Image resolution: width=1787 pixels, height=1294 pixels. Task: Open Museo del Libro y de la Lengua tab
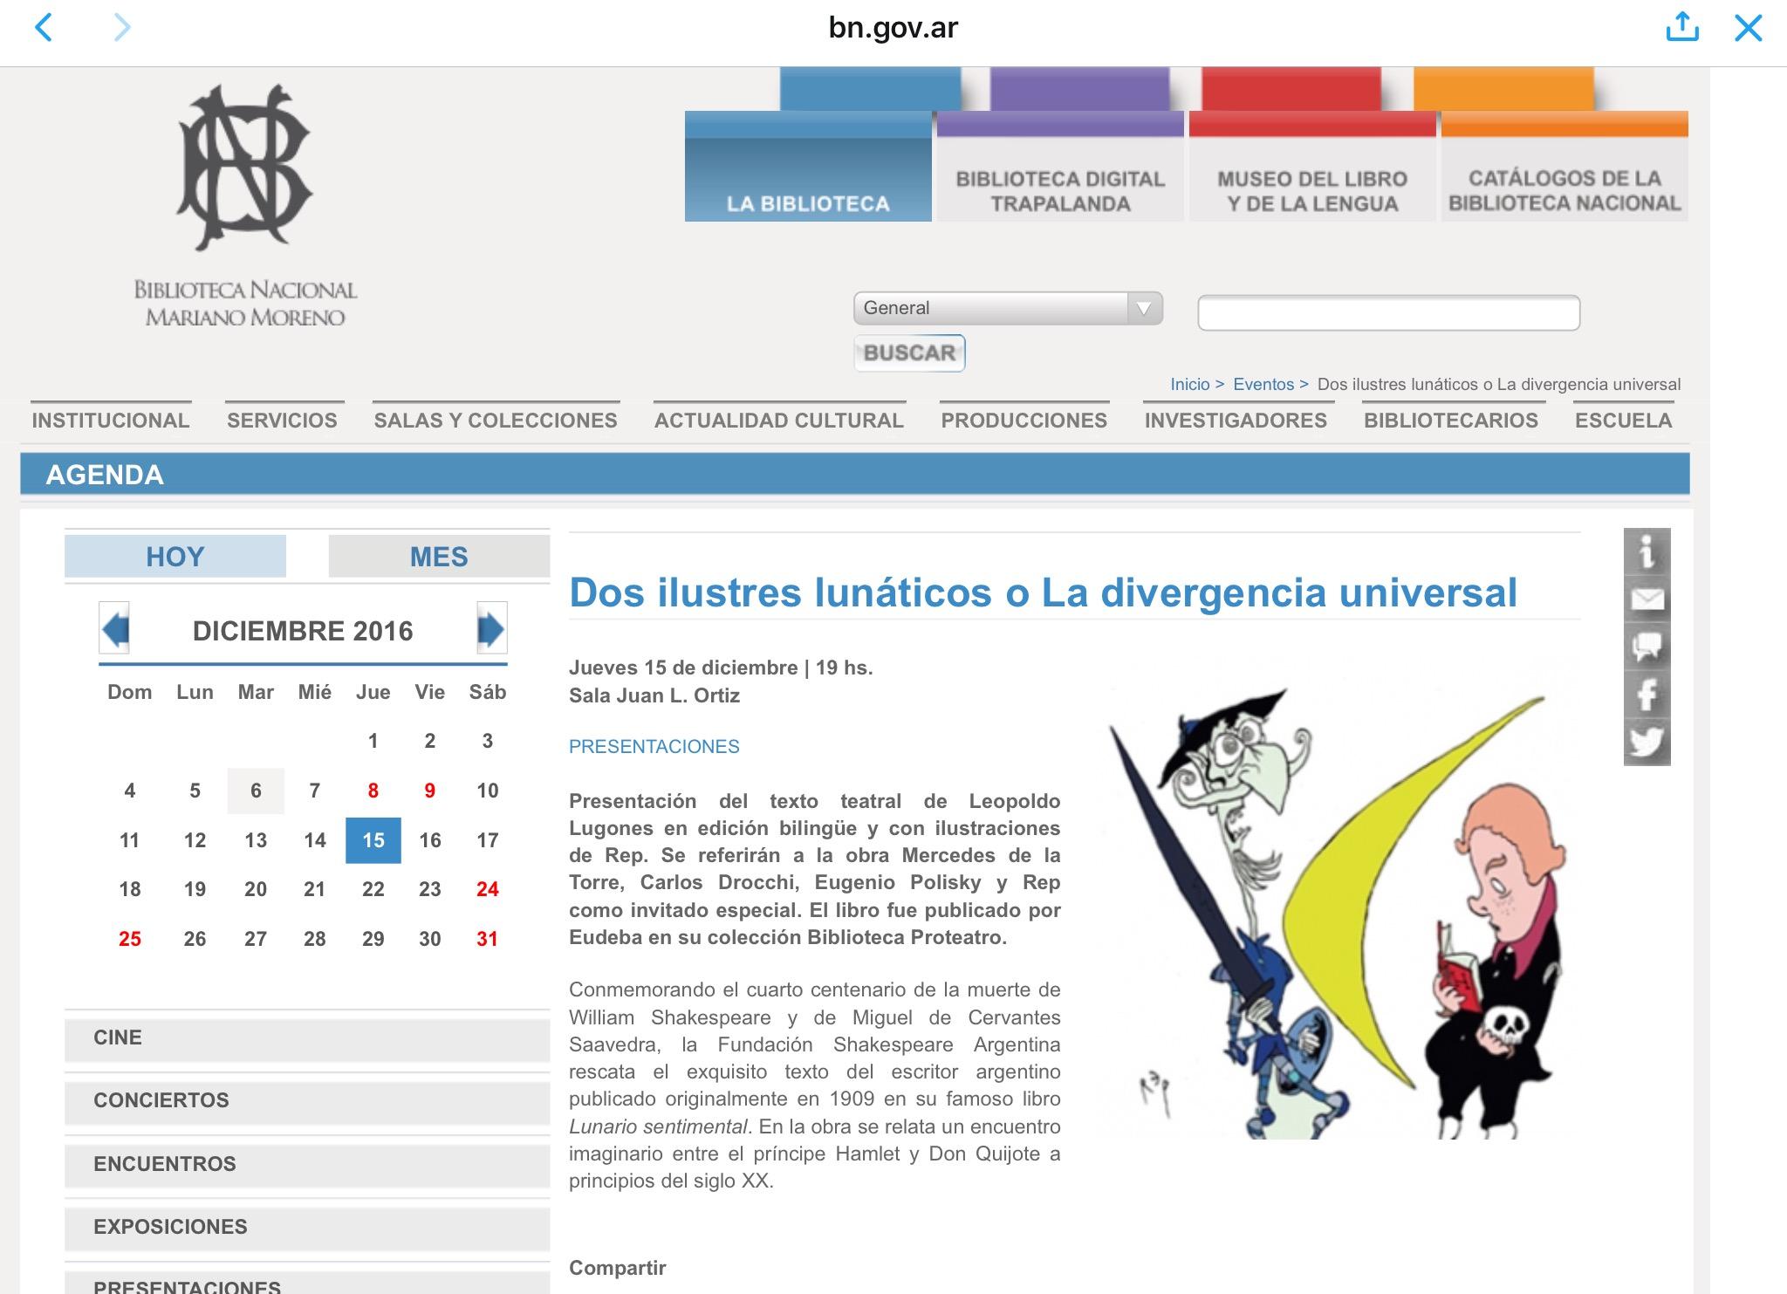(1312, 166)
